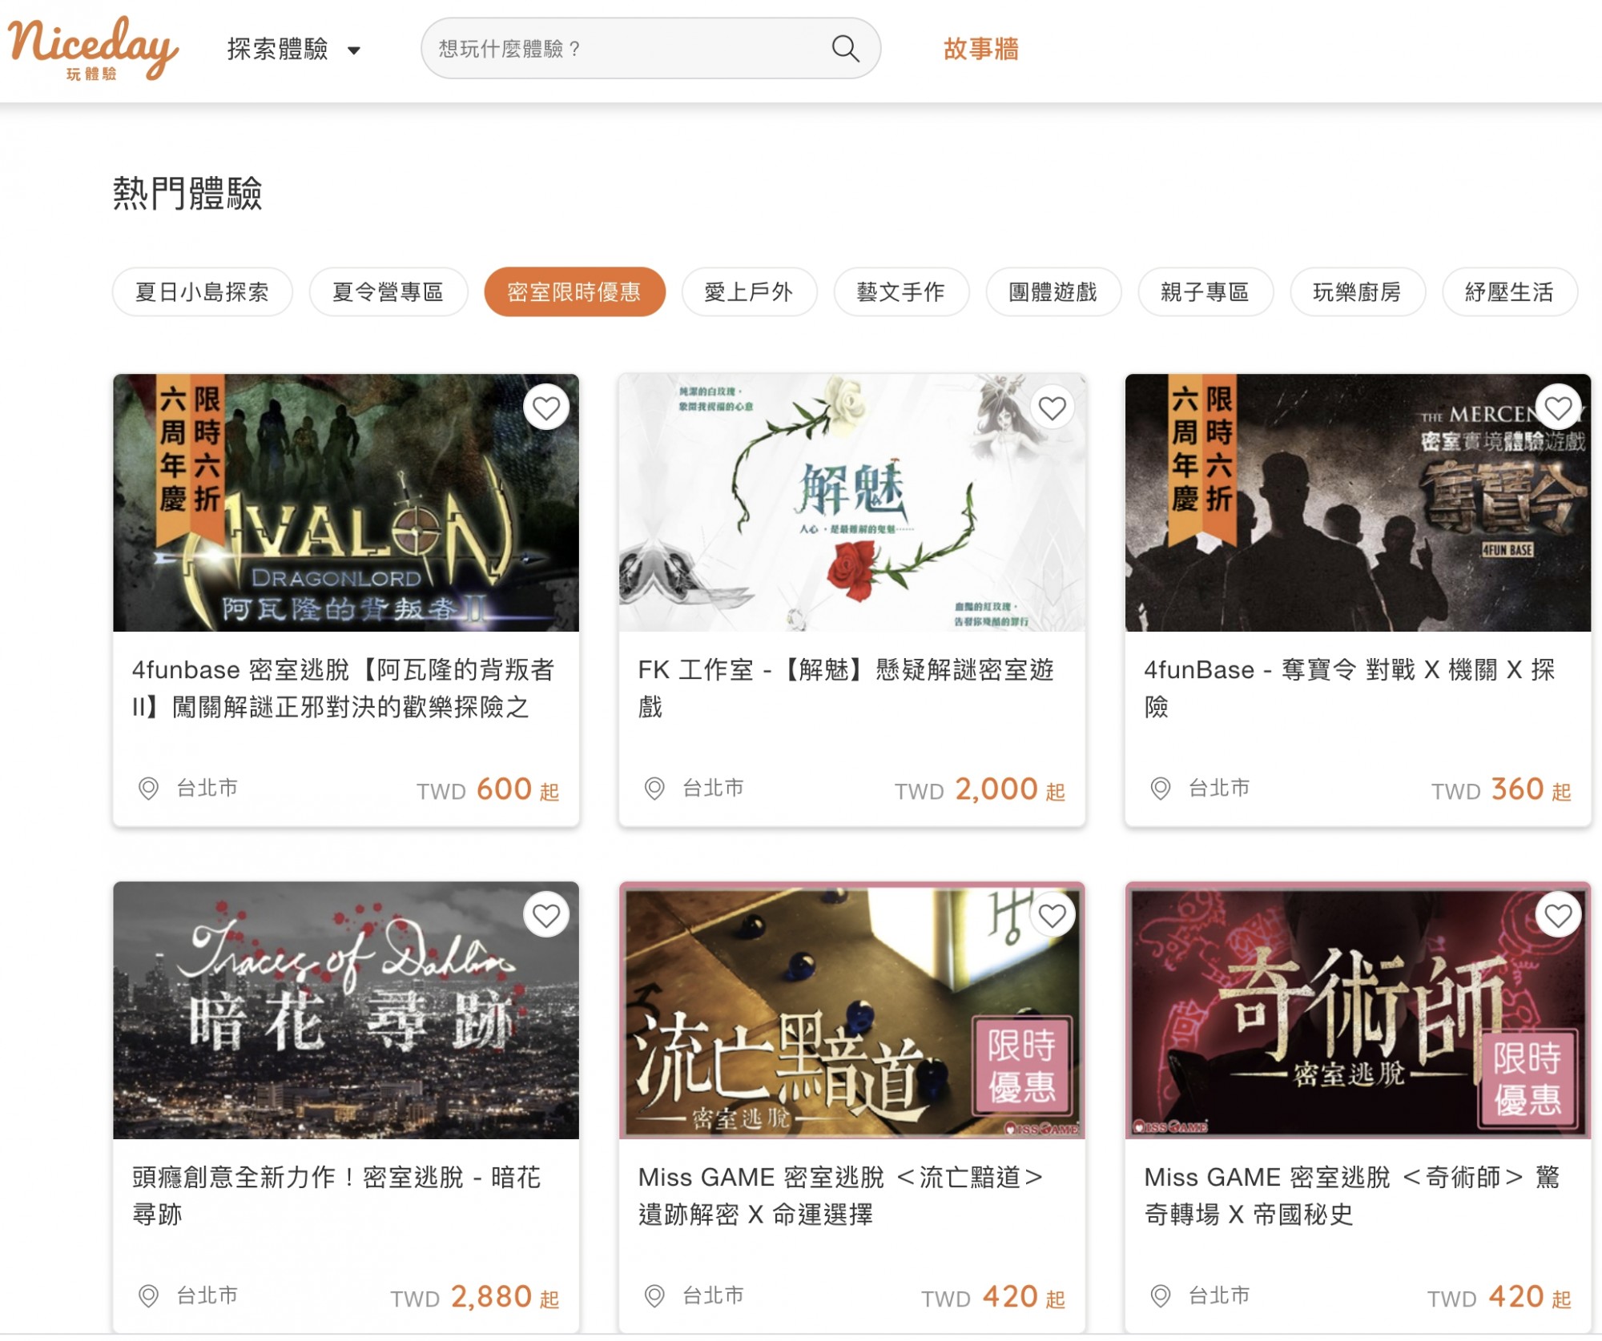Viewport: 1602px width, 1341px height.
Task: Click location pin on 奪寶令 card
Action: coord(1161,789)
